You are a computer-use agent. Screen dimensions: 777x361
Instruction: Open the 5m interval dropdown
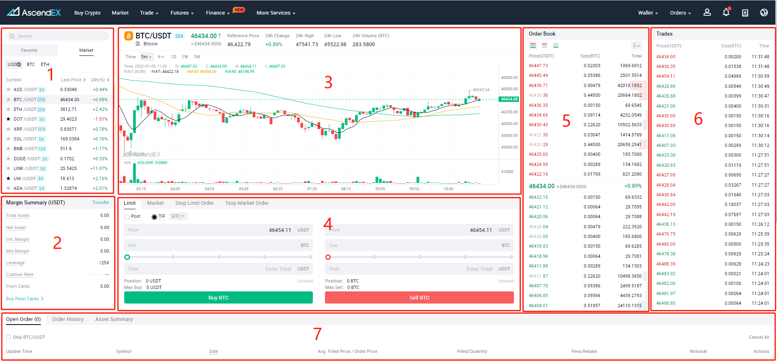click(146, 57)
